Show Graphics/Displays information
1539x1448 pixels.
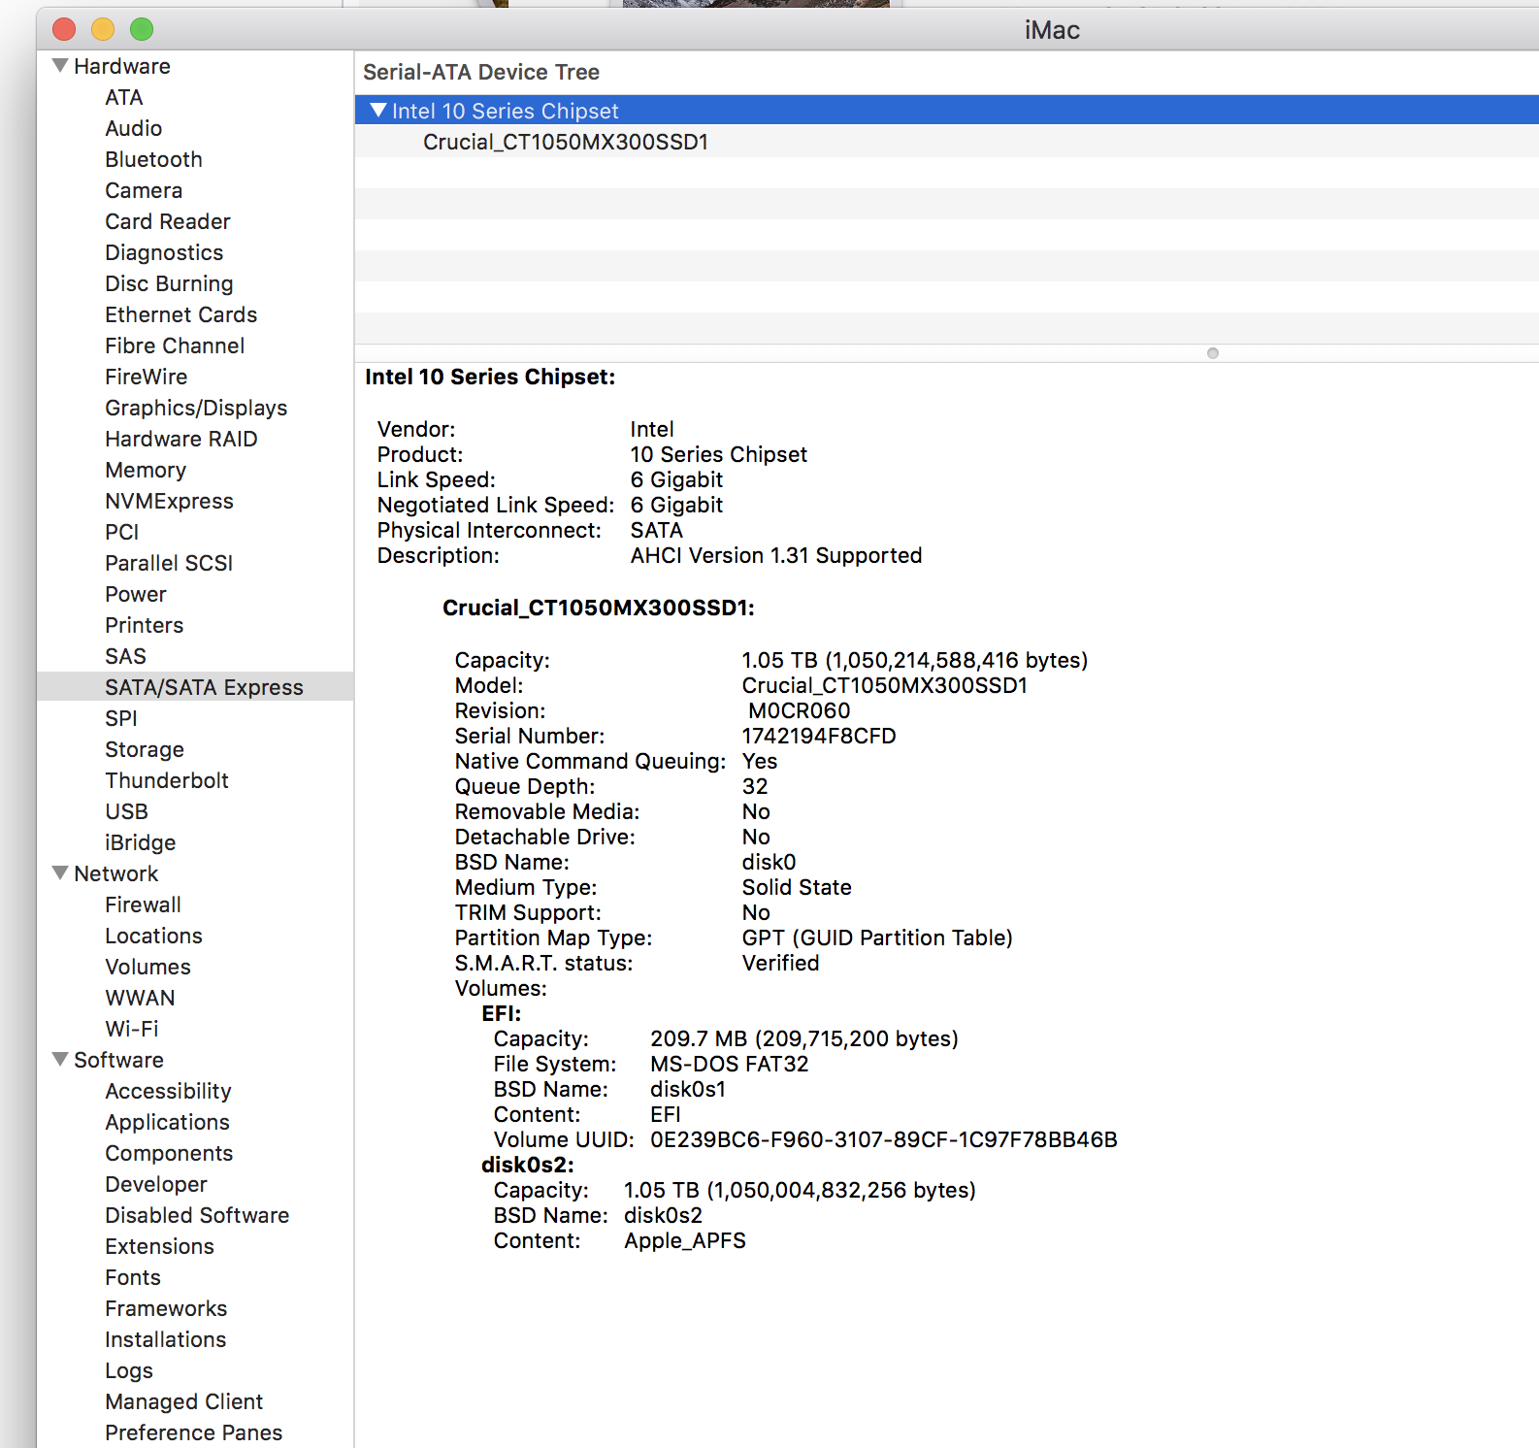(x=196, y=408)
